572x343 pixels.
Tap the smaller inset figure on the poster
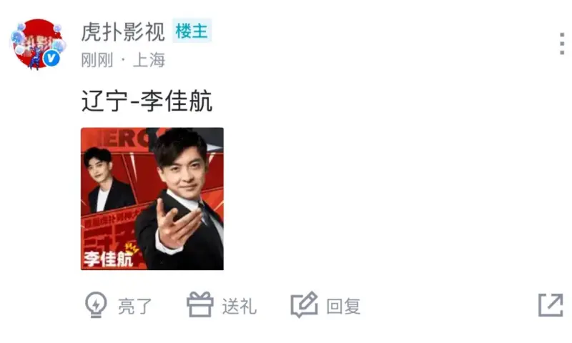coord(108,180)
